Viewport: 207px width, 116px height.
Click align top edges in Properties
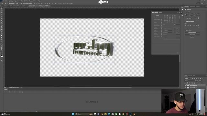point(194,25)
